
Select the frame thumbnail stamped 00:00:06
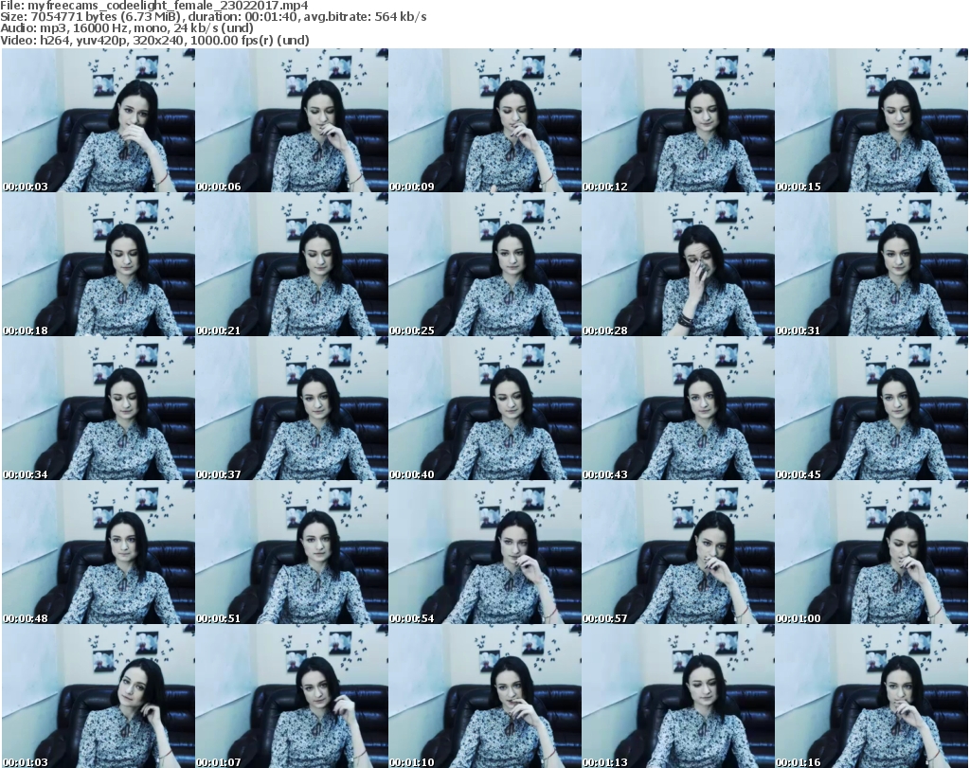click(292, 120)
